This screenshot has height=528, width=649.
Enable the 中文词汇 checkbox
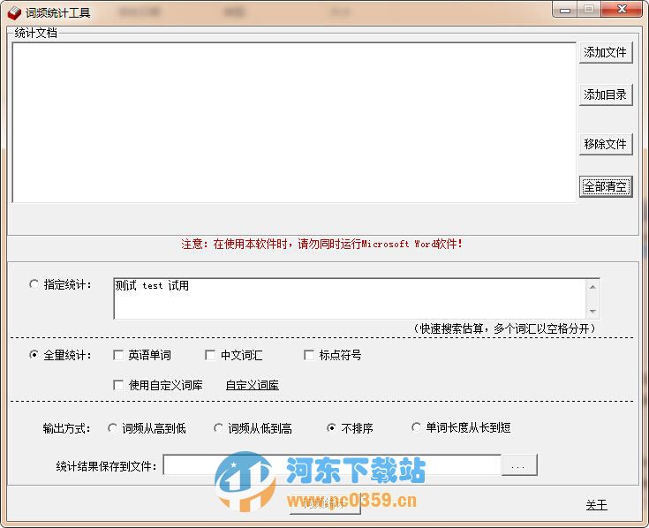pyautogui.click(x=210, y=355)
